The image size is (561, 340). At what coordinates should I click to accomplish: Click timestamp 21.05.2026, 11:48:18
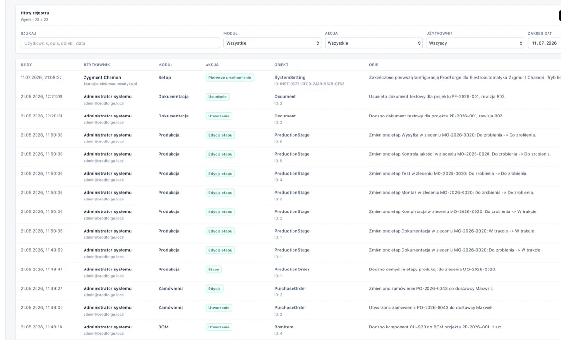click(x=41, y=327)
